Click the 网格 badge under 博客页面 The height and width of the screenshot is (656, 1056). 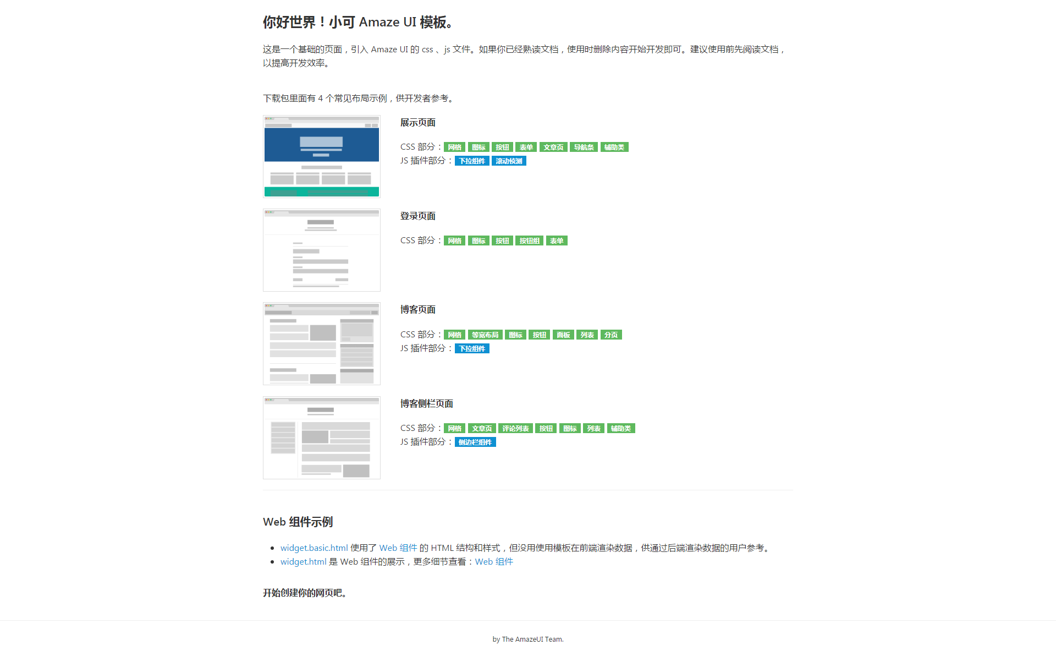tap(454, 335)
